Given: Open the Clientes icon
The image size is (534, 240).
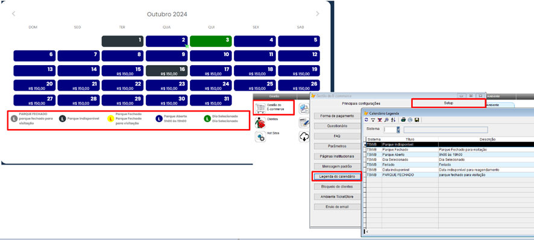Looking at the screenshot, I should [260, 122].
